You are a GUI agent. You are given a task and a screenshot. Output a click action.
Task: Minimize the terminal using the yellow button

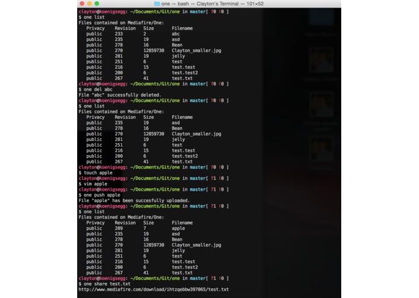tap(89, 4)
